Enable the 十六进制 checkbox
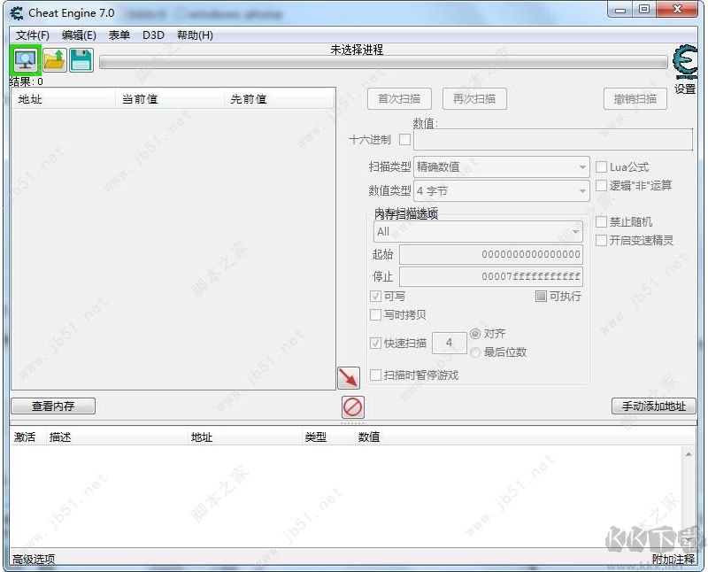Viewport: 708px width, 572px height. [405, 139]
